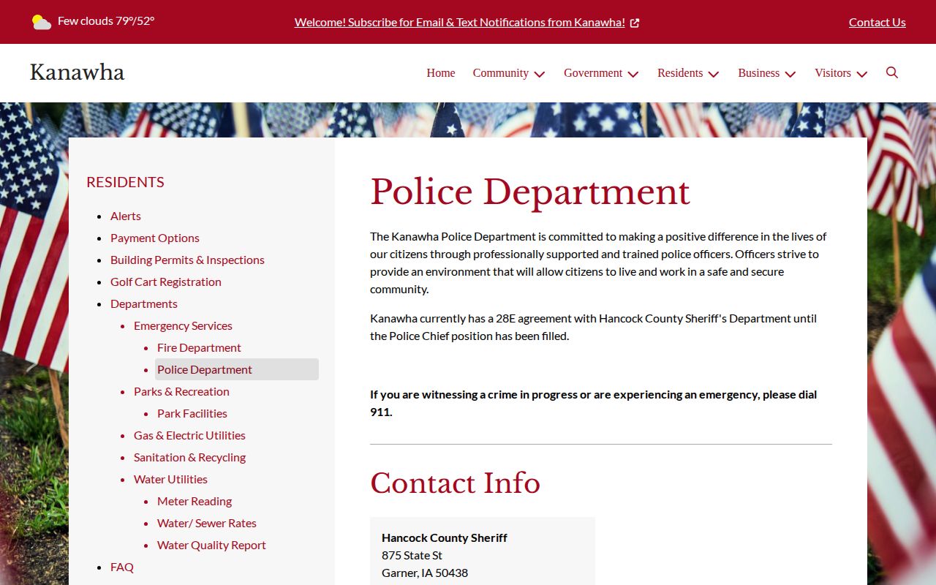Expand the Visitors dropdown chevron

pos(862,74)
